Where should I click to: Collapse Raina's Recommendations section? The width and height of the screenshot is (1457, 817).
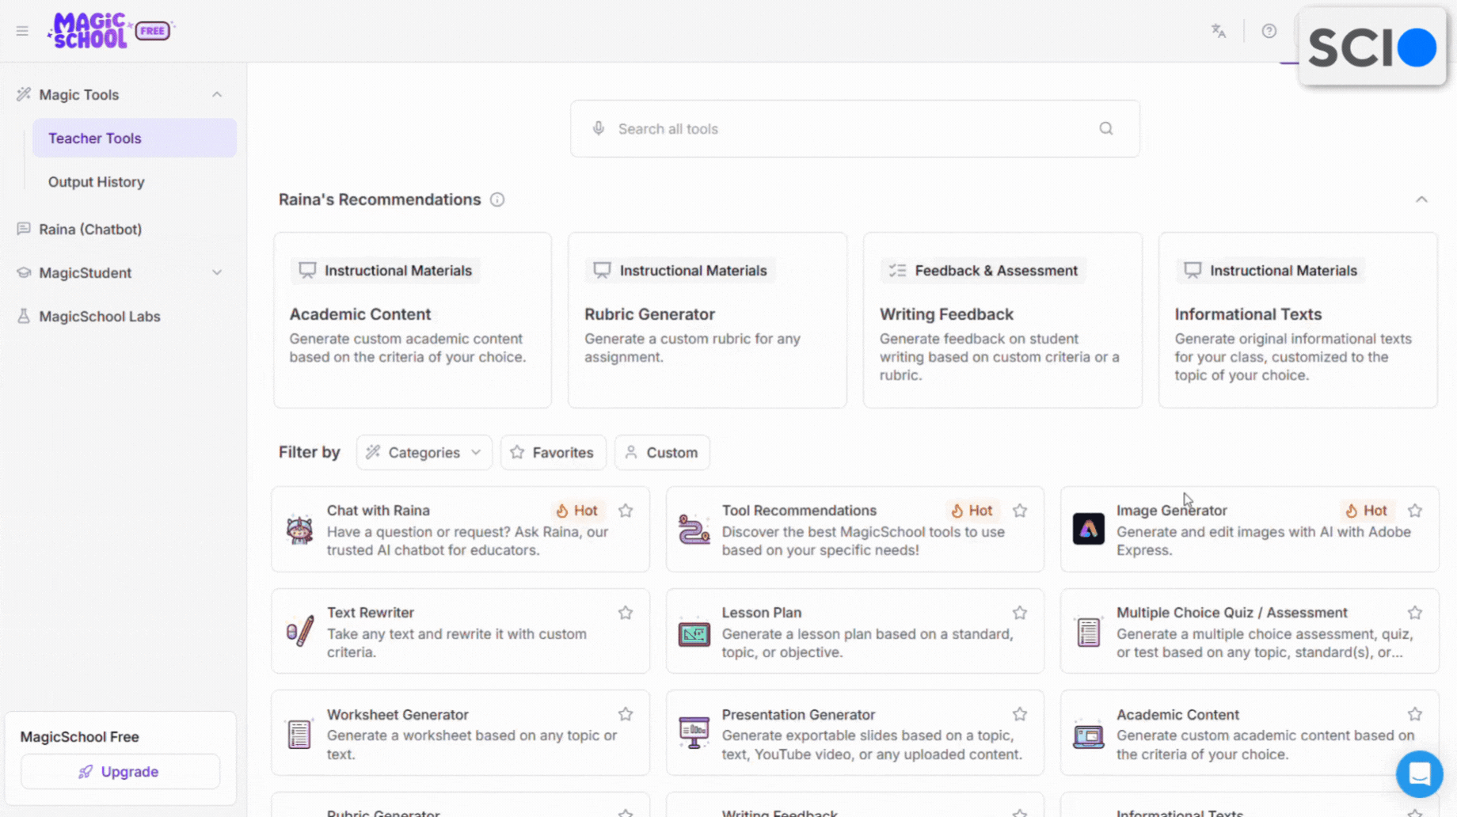coord(1421,199)
